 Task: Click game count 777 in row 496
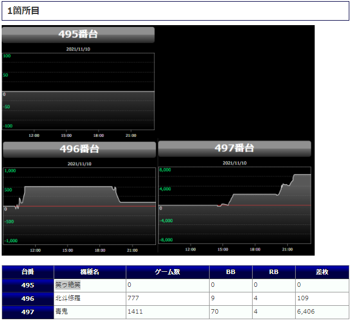[x=133, y=299]
